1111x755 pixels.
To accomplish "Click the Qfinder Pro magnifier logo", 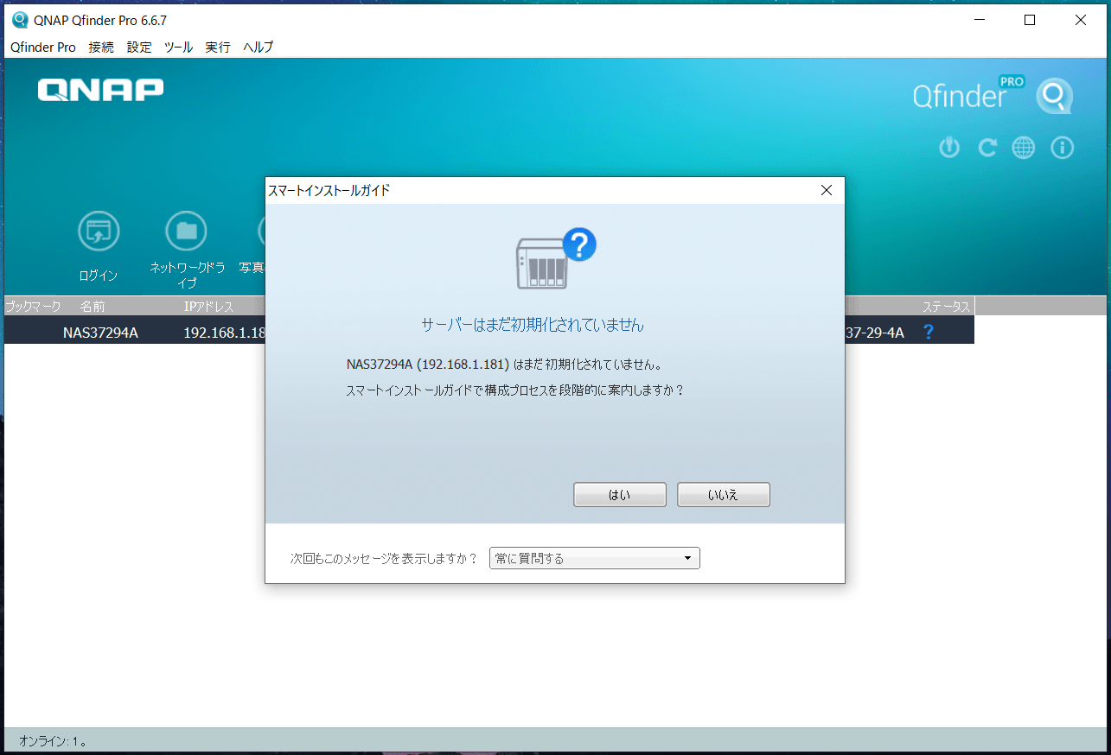I will [x=1054, y=96].
